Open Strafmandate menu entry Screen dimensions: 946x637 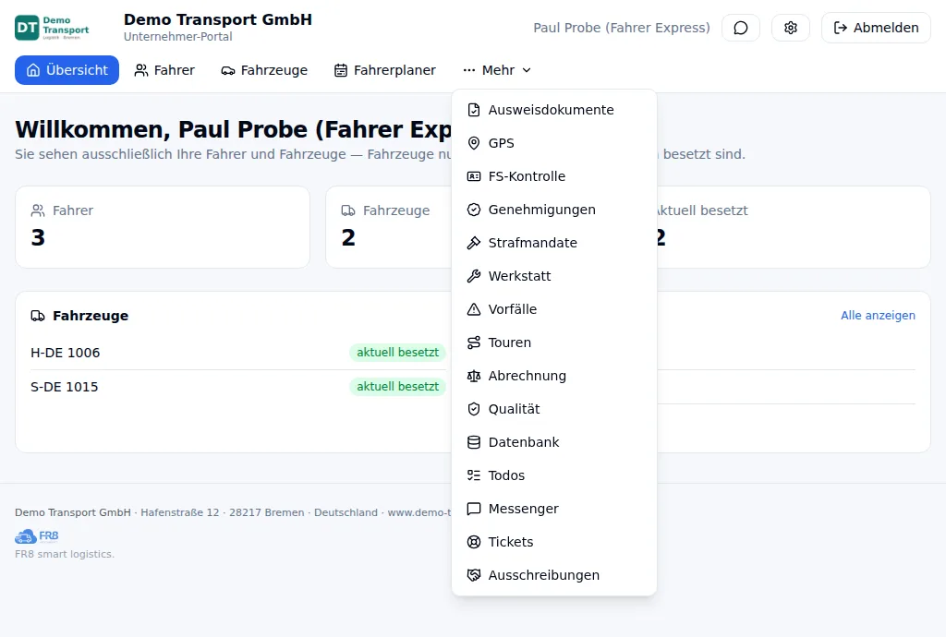tap(554, 242)
